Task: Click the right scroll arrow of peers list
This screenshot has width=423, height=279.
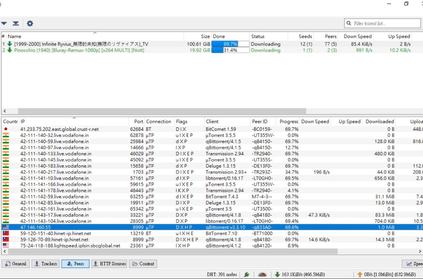Action: coord(420,252)
